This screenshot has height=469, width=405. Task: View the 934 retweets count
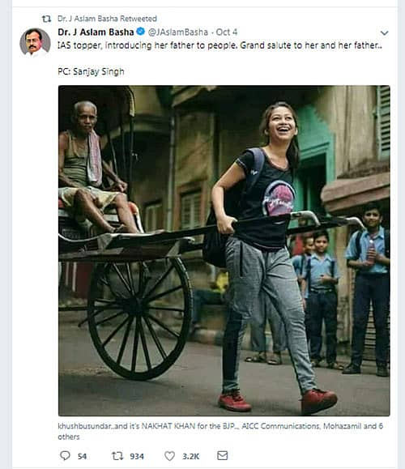(x=137, y=456)
